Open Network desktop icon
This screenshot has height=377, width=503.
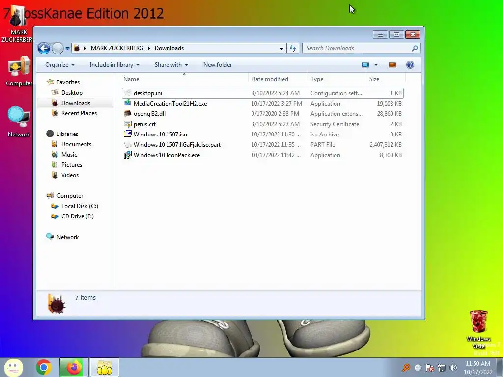(19, 122)
